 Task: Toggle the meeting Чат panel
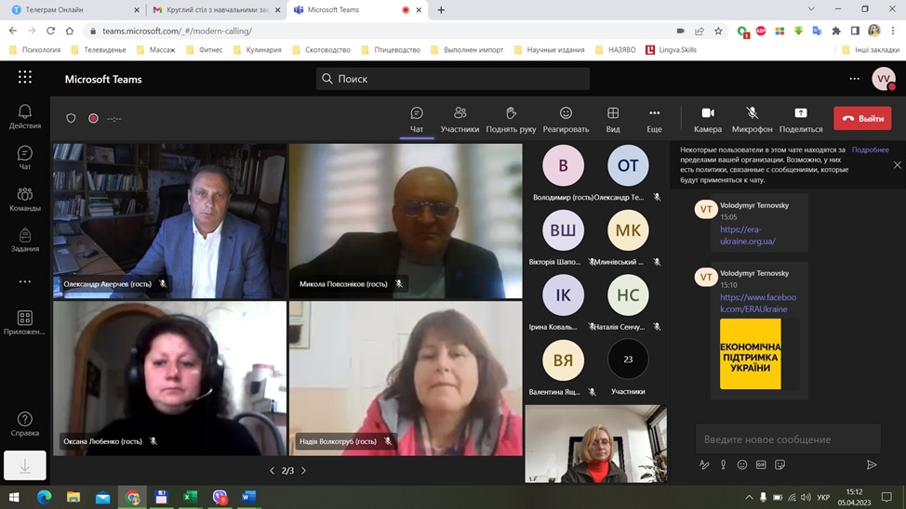pos(417,120)
